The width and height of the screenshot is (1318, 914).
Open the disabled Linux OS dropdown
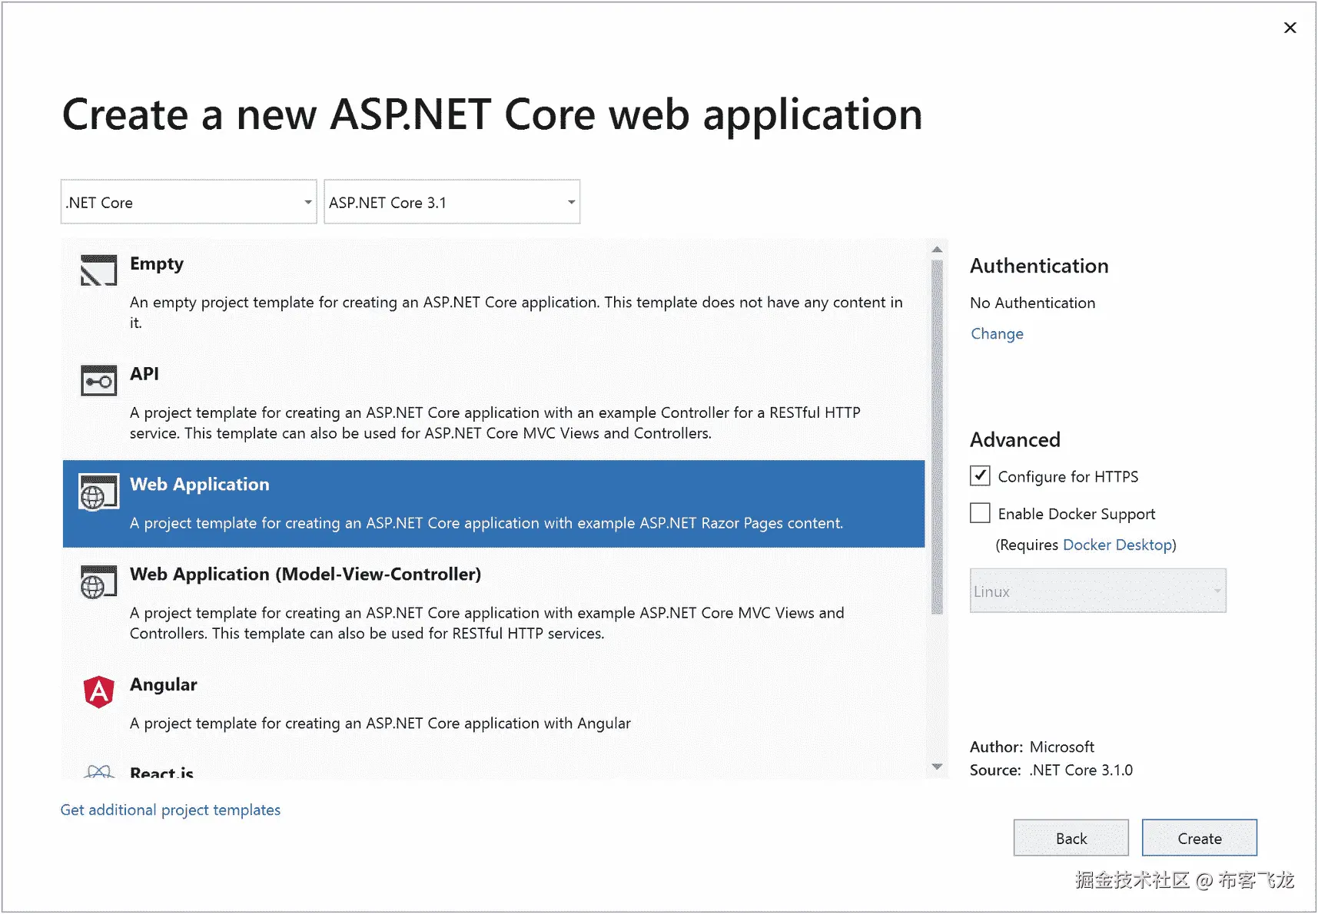[1097, 591]
